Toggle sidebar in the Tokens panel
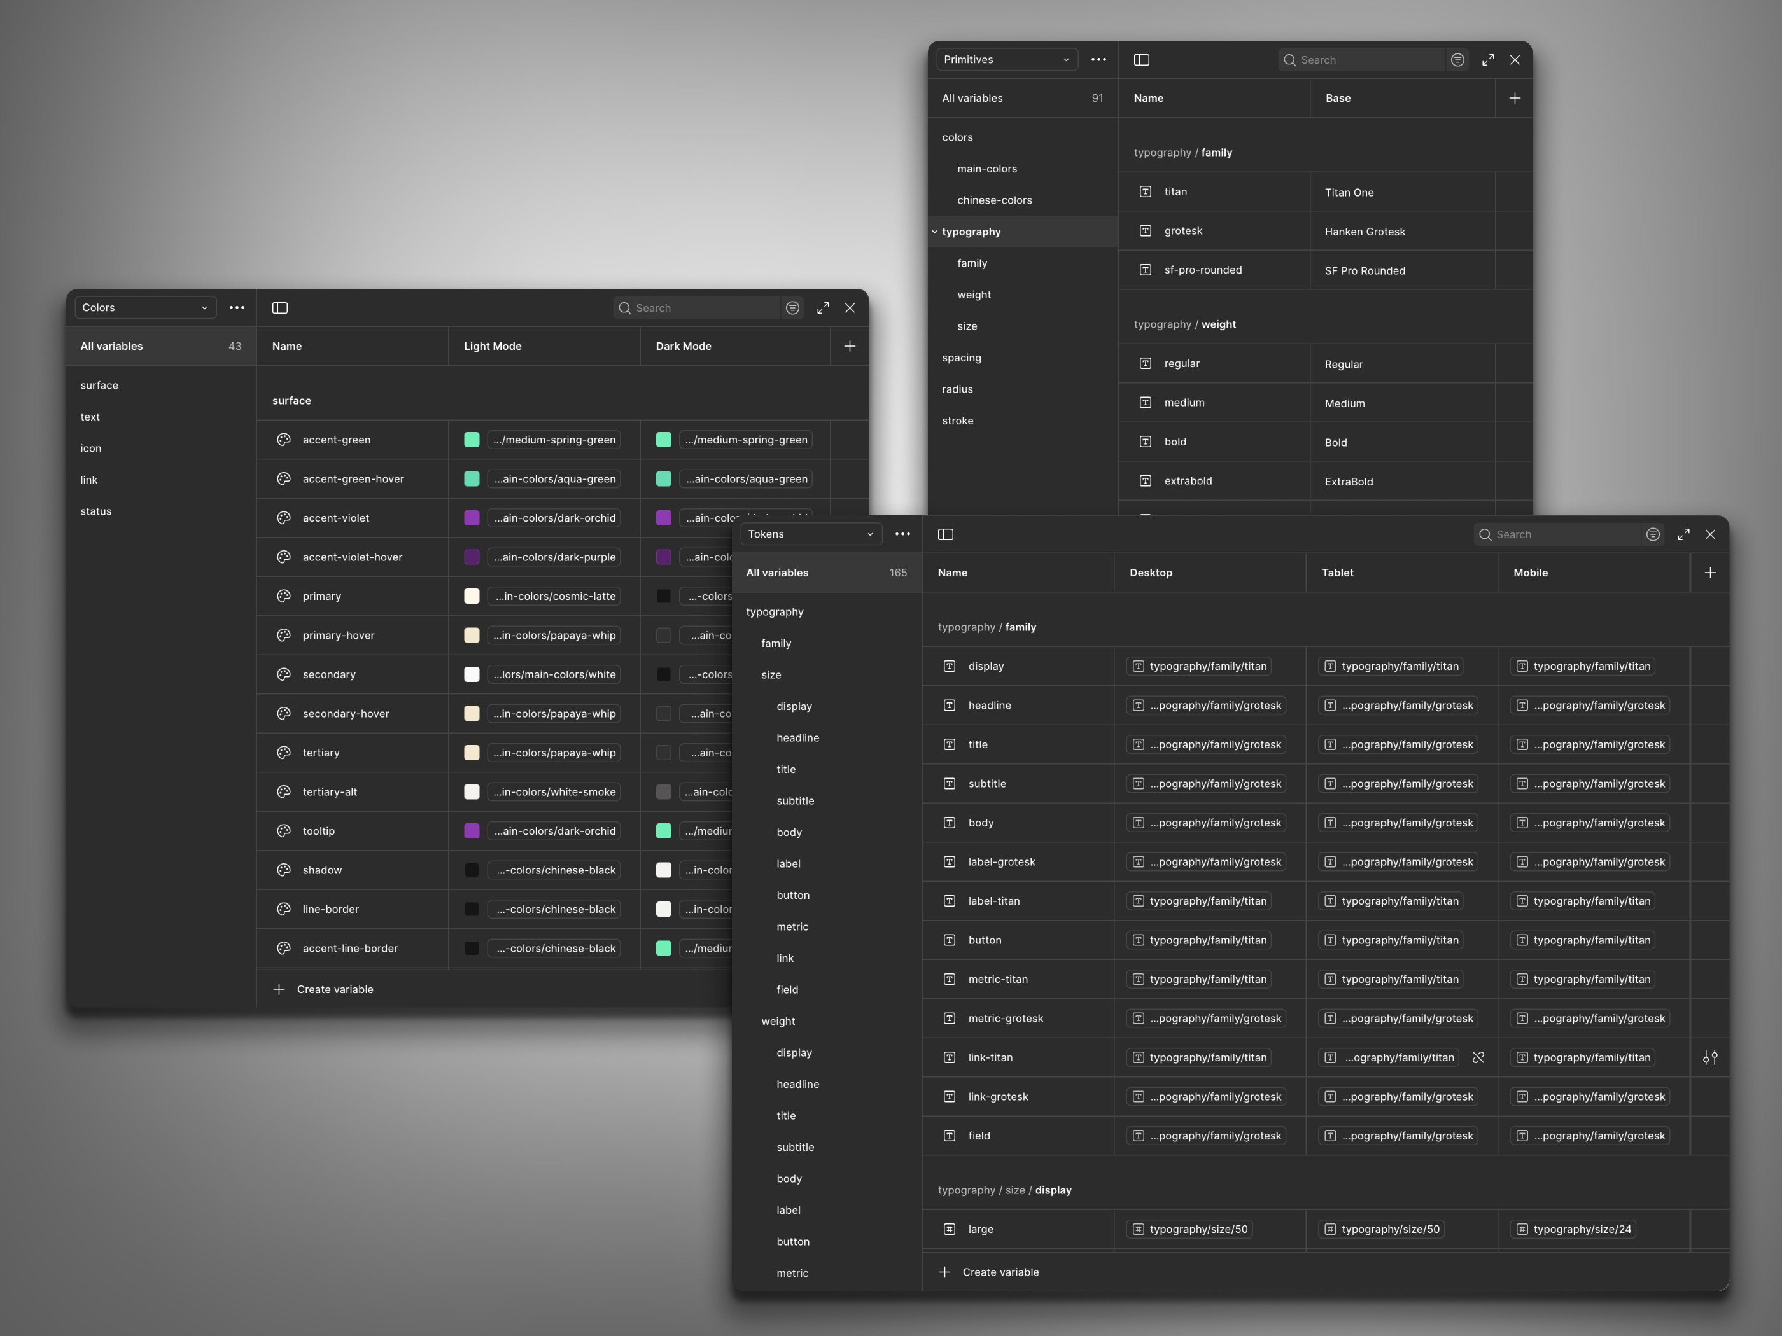The width and height of the screenshot is (1782, 1336). (946, 534)
